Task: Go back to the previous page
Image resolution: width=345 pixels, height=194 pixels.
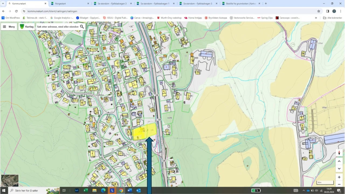Action: 3,11
